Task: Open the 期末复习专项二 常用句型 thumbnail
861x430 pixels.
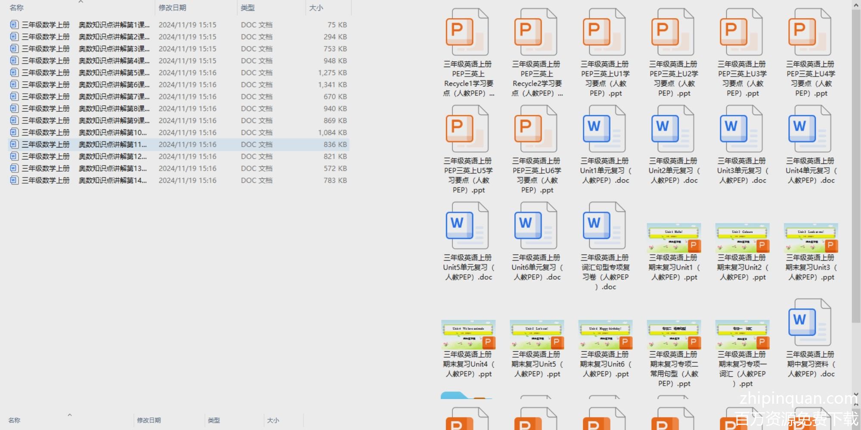Action: click(673, 335)
